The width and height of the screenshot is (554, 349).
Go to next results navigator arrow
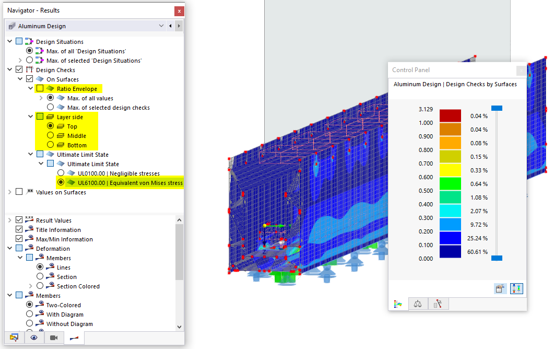click(179, 26)
